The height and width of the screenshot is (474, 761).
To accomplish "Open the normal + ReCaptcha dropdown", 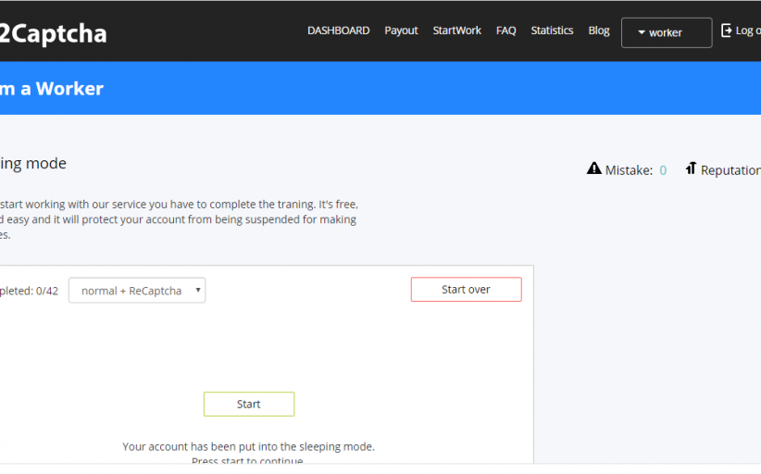I will (x=137, y=291).
